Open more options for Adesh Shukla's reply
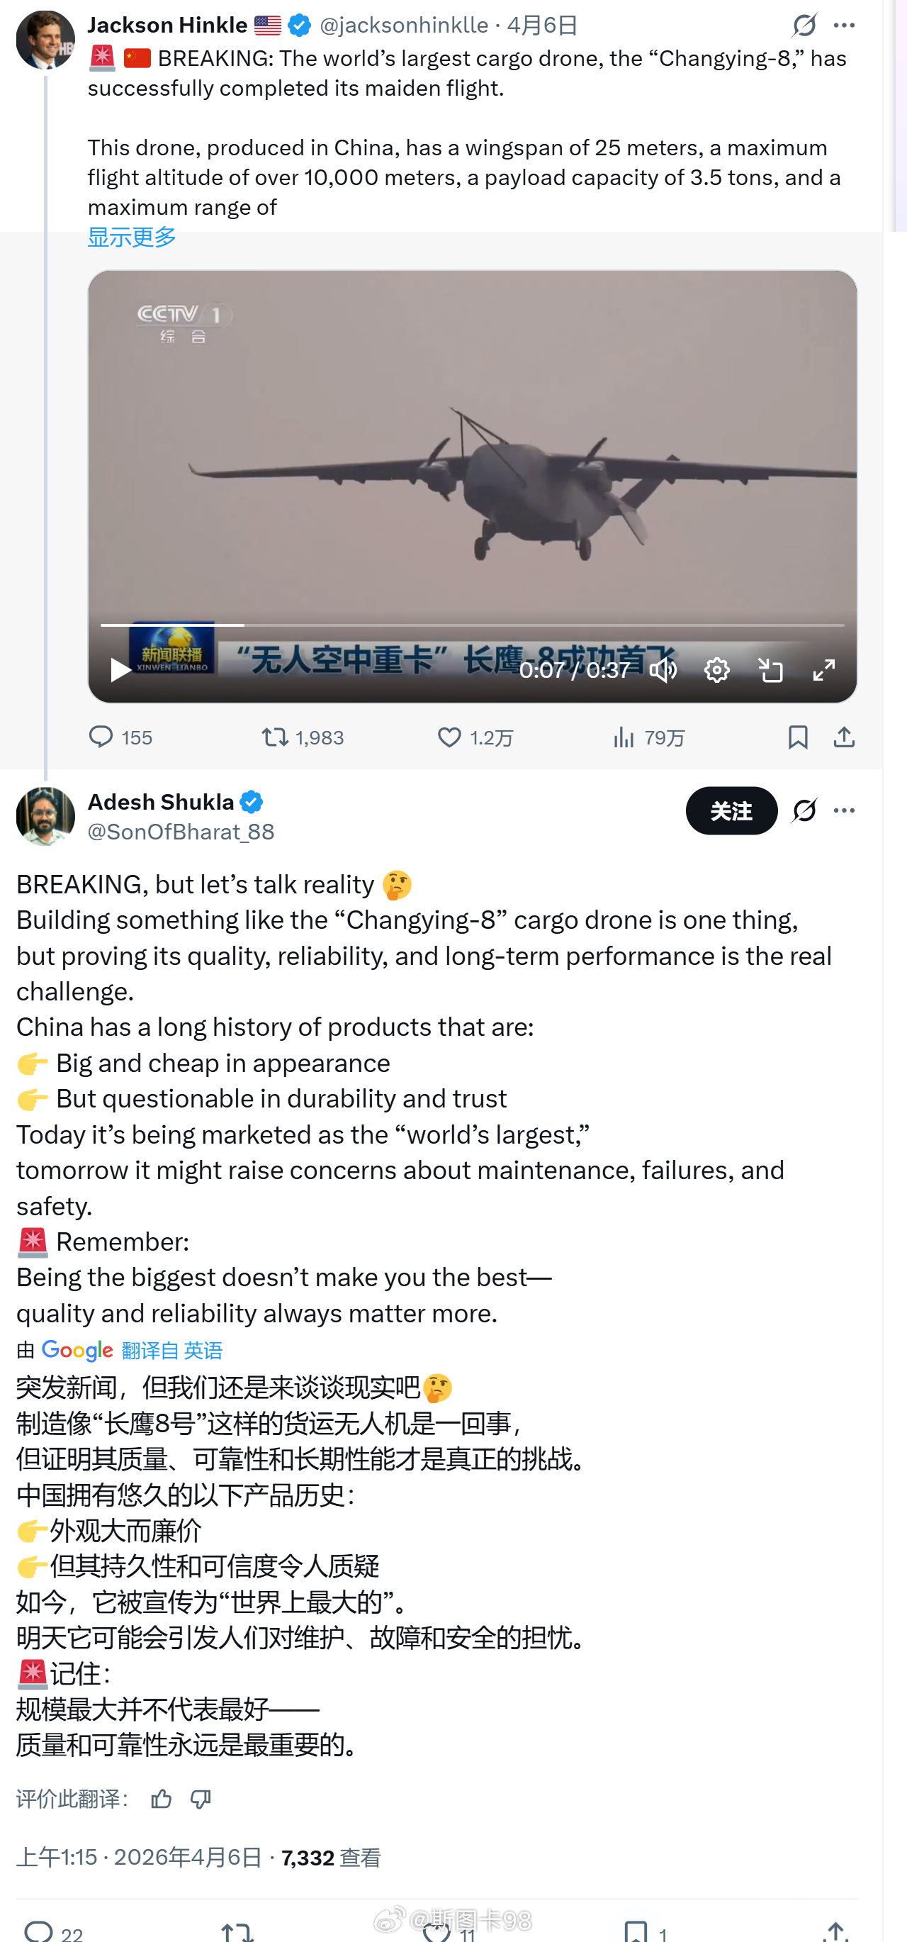Image resolution: width=907 pixels, height=1942 pixels. [x=845, y=810]
